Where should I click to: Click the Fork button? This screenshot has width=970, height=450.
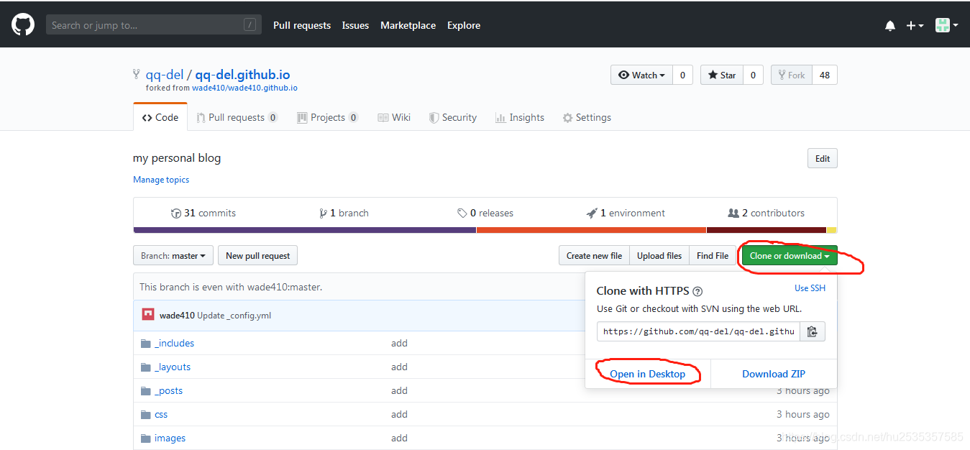[792, 75]
